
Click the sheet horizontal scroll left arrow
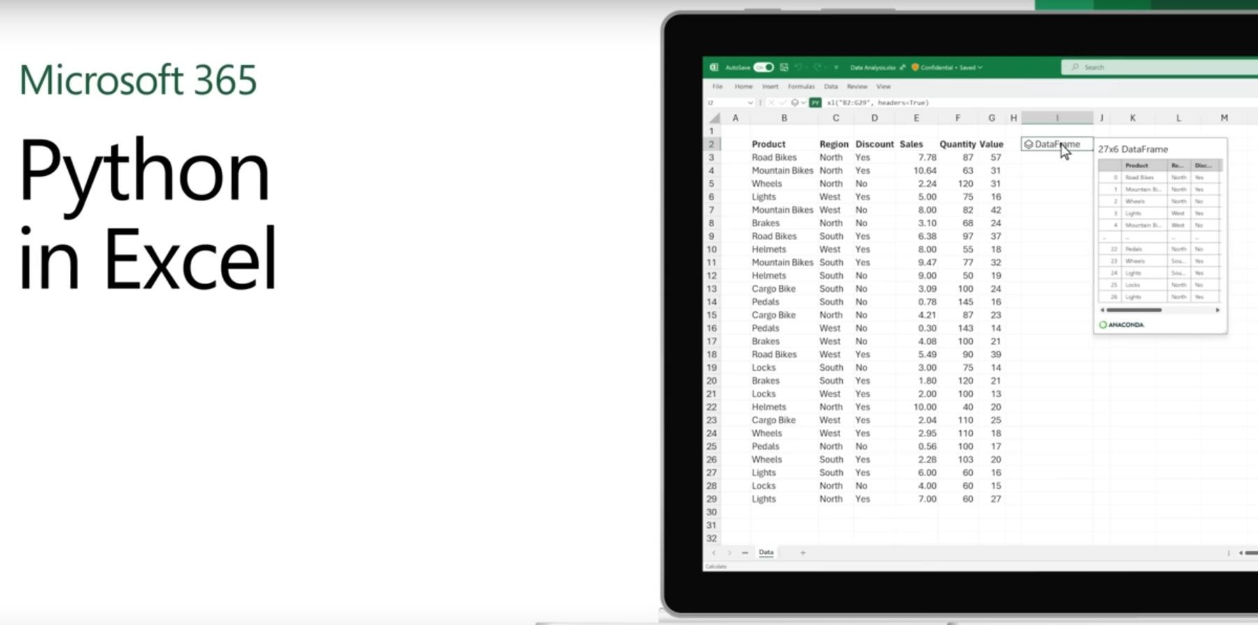click(1241, 552)
